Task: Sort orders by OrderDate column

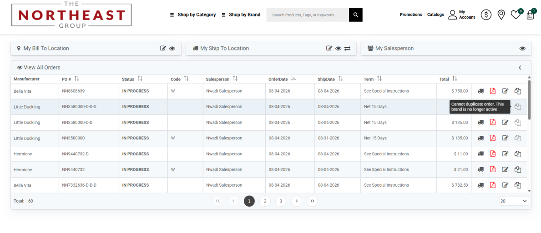Action: click(293, 79)
